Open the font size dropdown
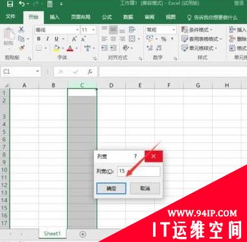This screenshot has height=242, width=247. [x=93, y=30]
